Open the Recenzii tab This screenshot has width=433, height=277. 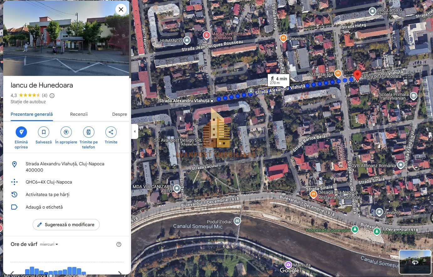point(79,114)
